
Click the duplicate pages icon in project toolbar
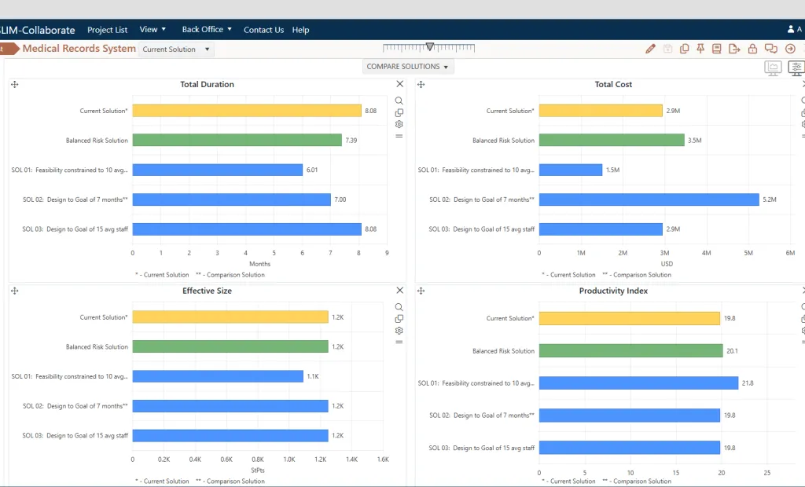(x=684, y=49)
